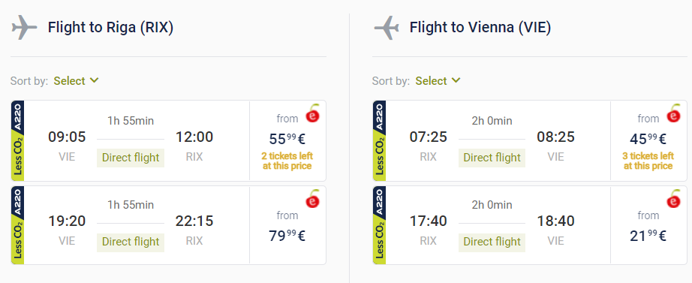Click the airplane icon beside Flight to Riga
This screenshot has height=283, width=692.
coord(24,27)
